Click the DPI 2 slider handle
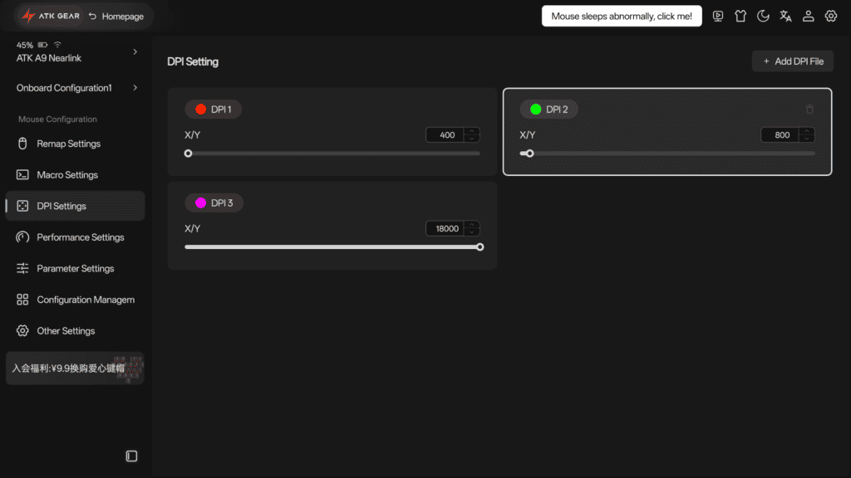Screen dimensions: 851x478 (x=530, y=154)
